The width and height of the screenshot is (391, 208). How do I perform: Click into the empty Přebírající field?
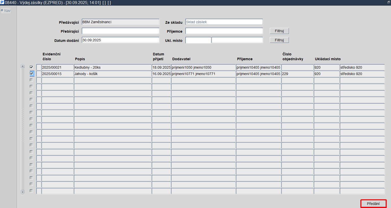point(120,31)
